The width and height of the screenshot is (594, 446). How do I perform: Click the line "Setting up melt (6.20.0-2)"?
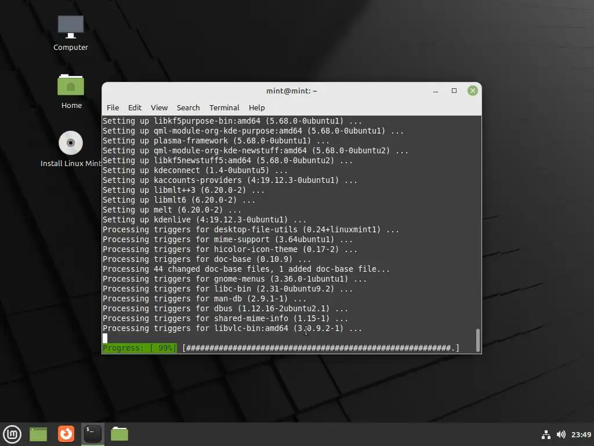tap(172, 210)
